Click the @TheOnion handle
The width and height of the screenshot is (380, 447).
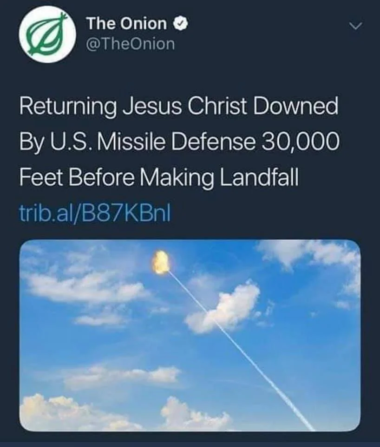point(131,44)
